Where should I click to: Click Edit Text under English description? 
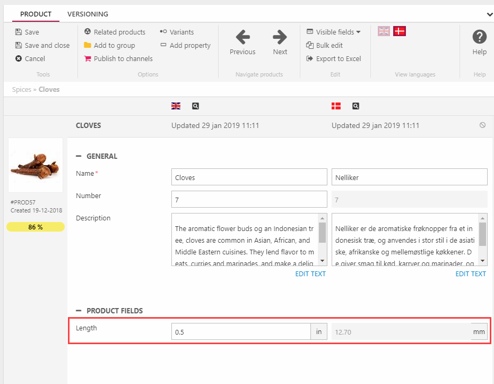click(x=310, y=274)
